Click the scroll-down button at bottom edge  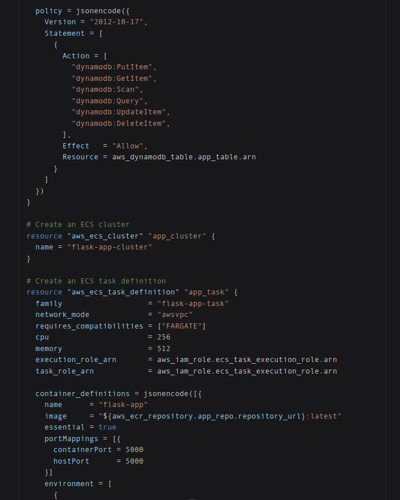pyautogui.click(x=192, y=499)
